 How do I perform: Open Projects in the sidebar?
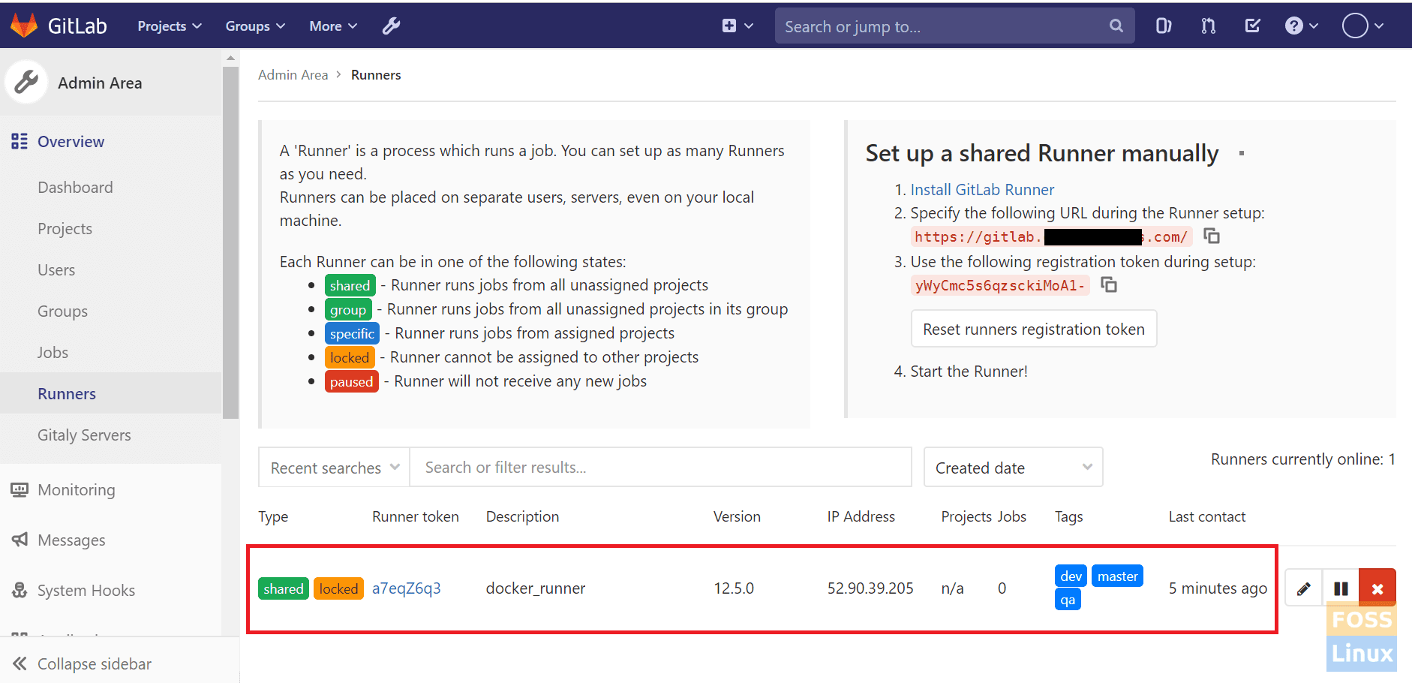pyautogui.click(x=65, y=229)
